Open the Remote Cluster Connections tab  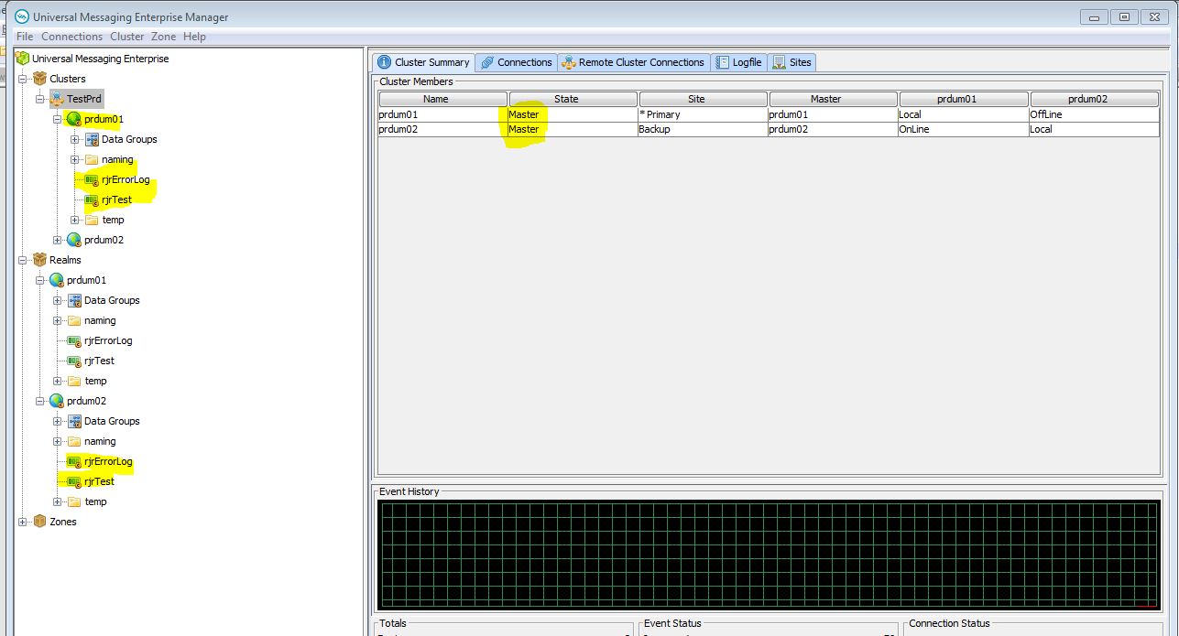(x=633, y=62)
